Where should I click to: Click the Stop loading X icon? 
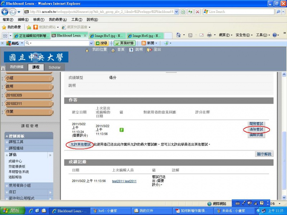point(197,12)
